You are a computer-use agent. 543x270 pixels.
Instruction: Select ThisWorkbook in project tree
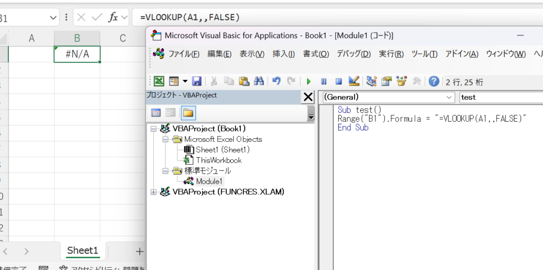point(219,160)
